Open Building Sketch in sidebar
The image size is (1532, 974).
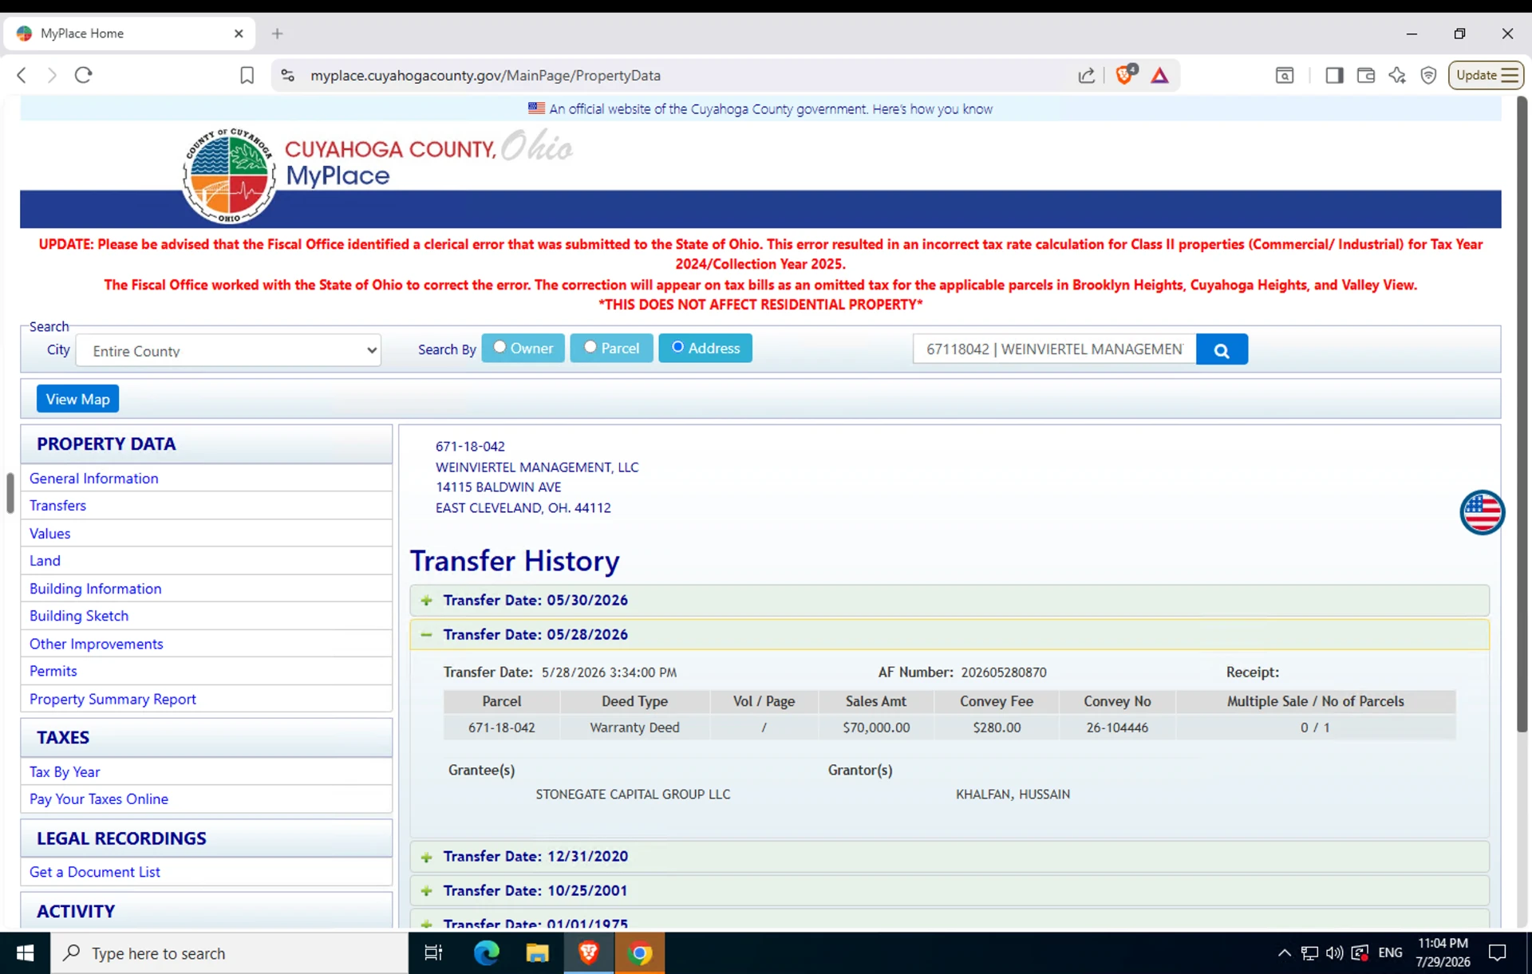(x=79, y=615)
